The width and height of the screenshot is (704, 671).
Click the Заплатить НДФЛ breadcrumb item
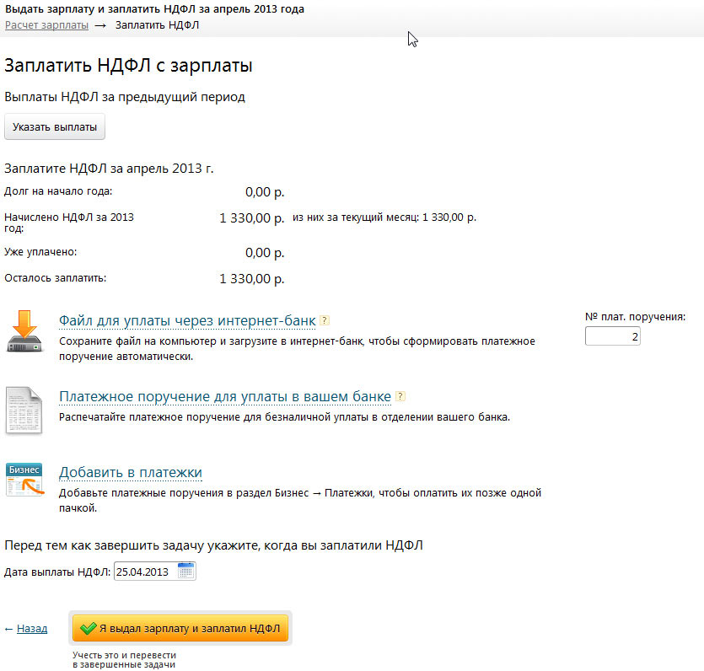pos(157,25)
